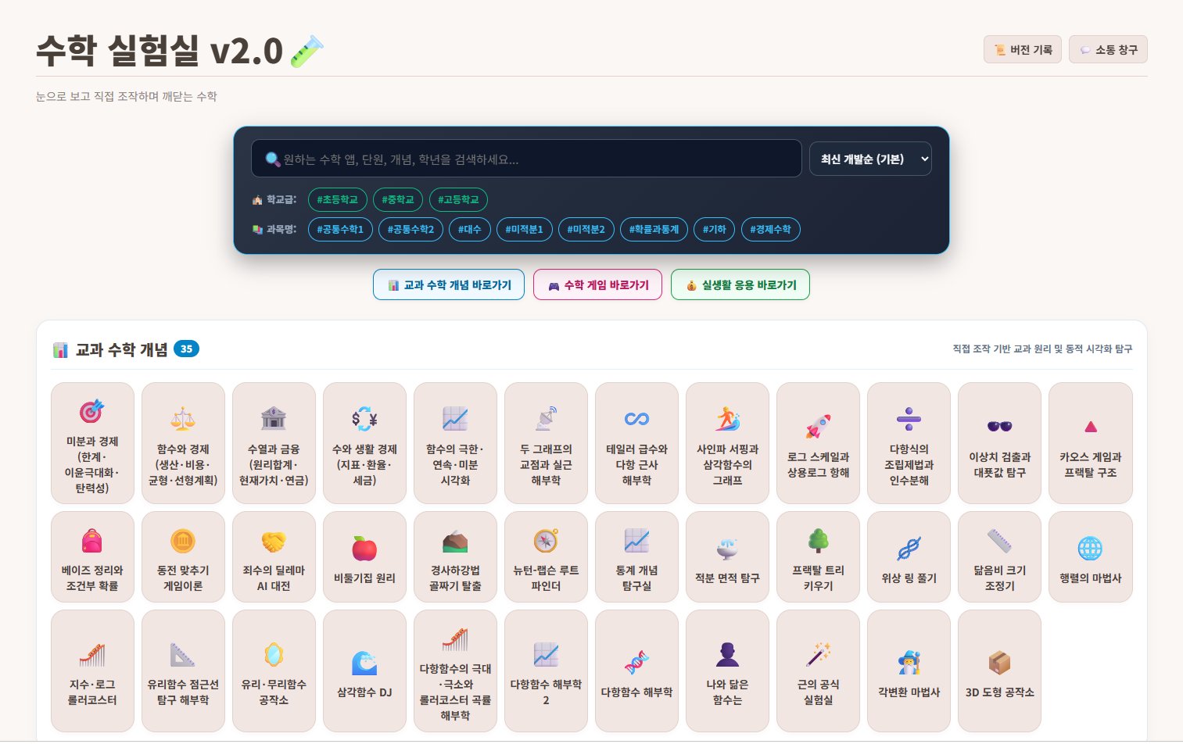The width and height of the screenshot is (1183, 744).
Task: Enable the #확률과통계 subject filter
Action: point(654,229)
